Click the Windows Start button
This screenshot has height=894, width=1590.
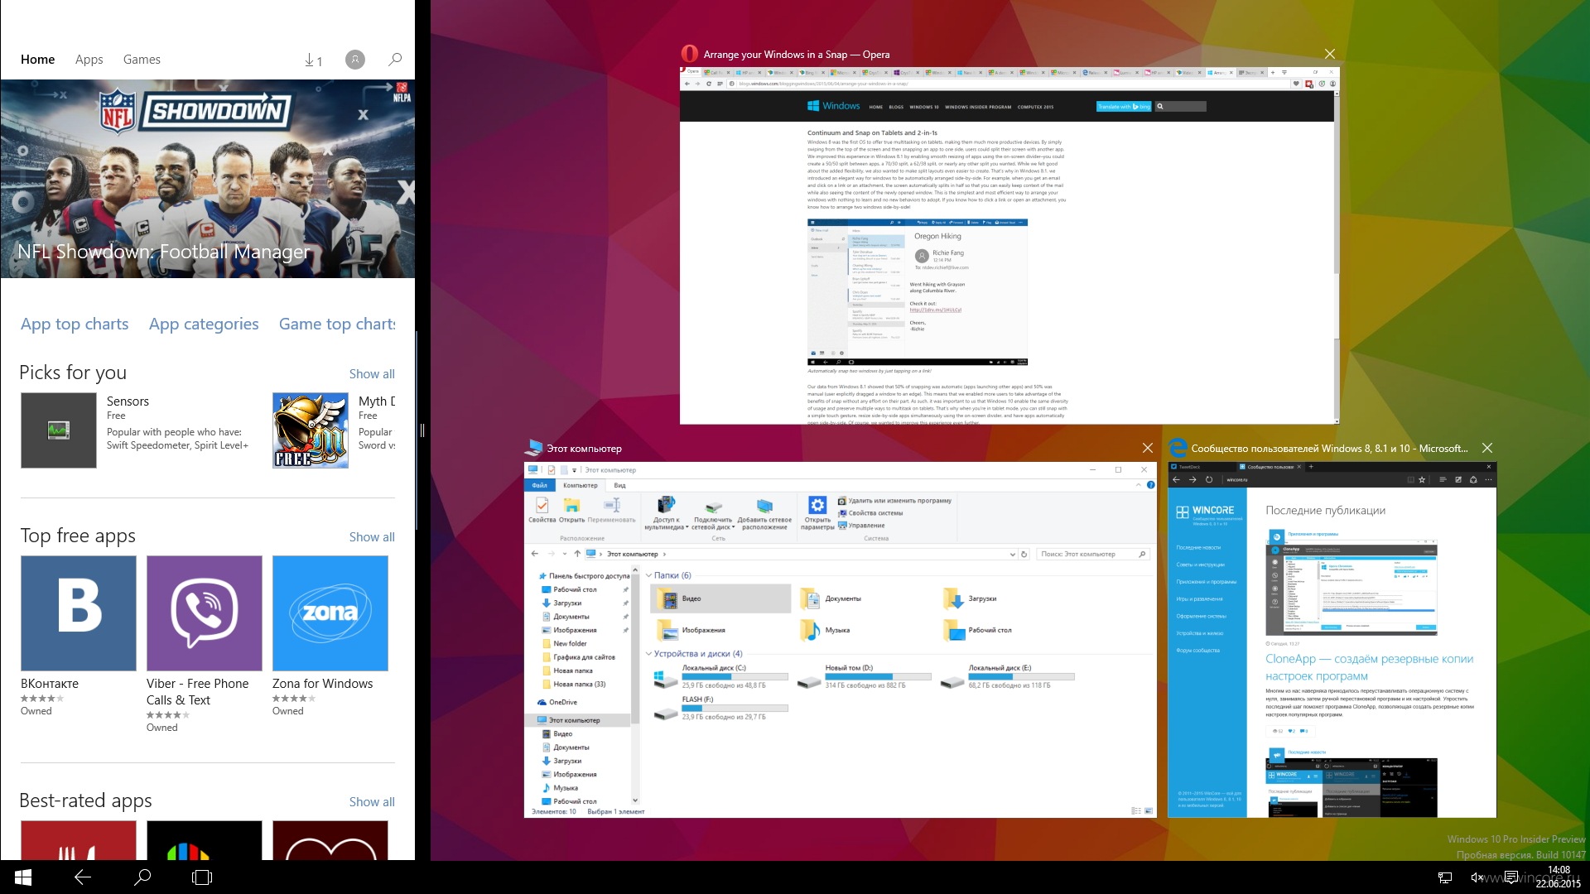point(23,877)
